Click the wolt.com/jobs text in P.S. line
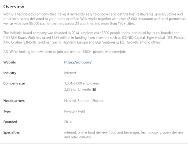The width and height of the screenshot is (188, 144). pyautogui.click(x=116, y=52)
